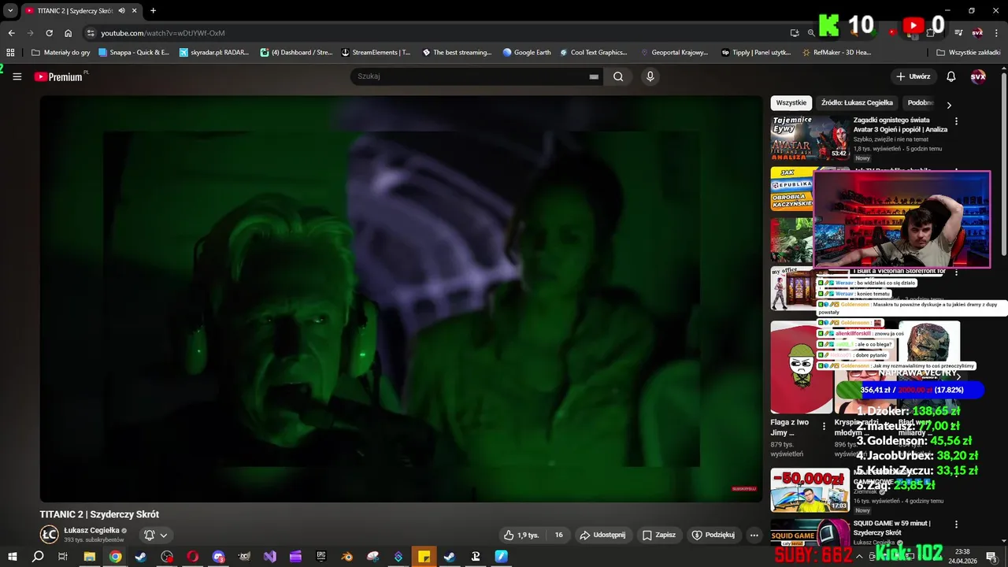Select the Wszystkie filter chip
Image resolution: width=1008 pixels, height=567 pixels.
coord(791,102)
